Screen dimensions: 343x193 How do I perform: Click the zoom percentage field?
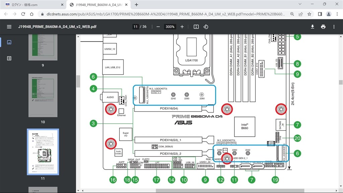coord(170,26)
